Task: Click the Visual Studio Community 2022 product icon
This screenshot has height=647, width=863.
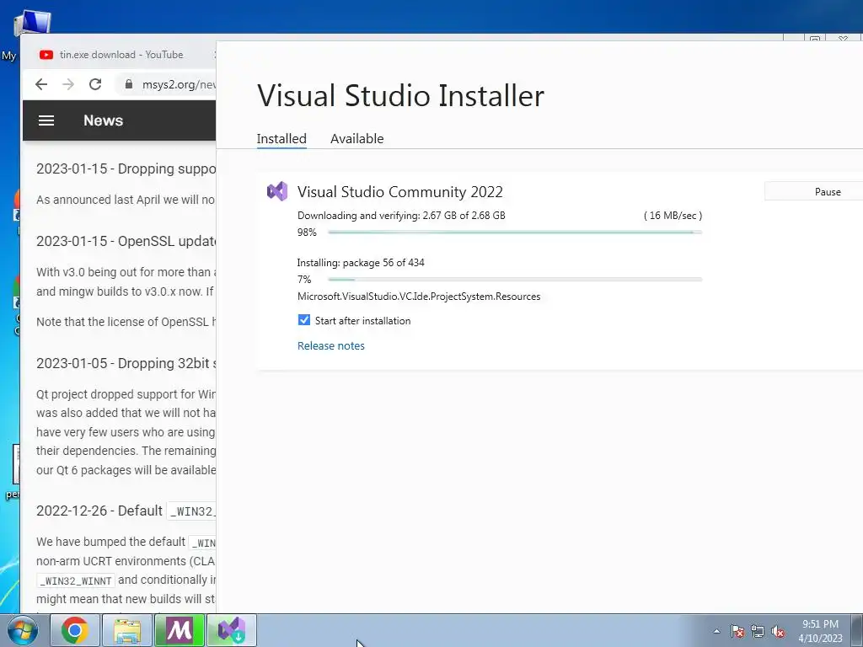Action: [277, 191]
